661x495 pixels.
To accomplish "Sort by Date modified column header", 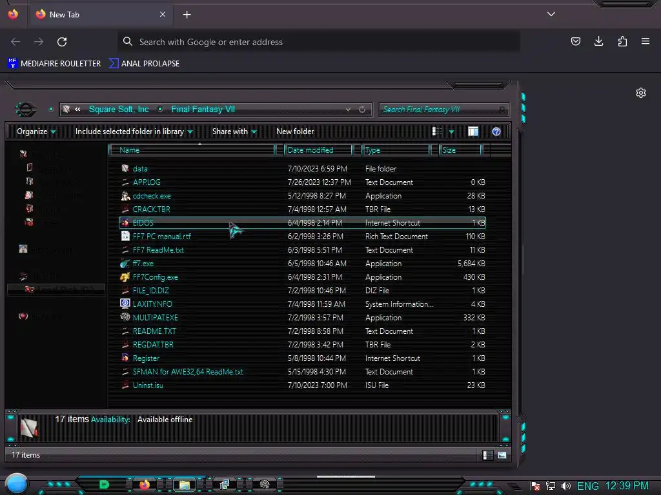I will tap(318, 150).
